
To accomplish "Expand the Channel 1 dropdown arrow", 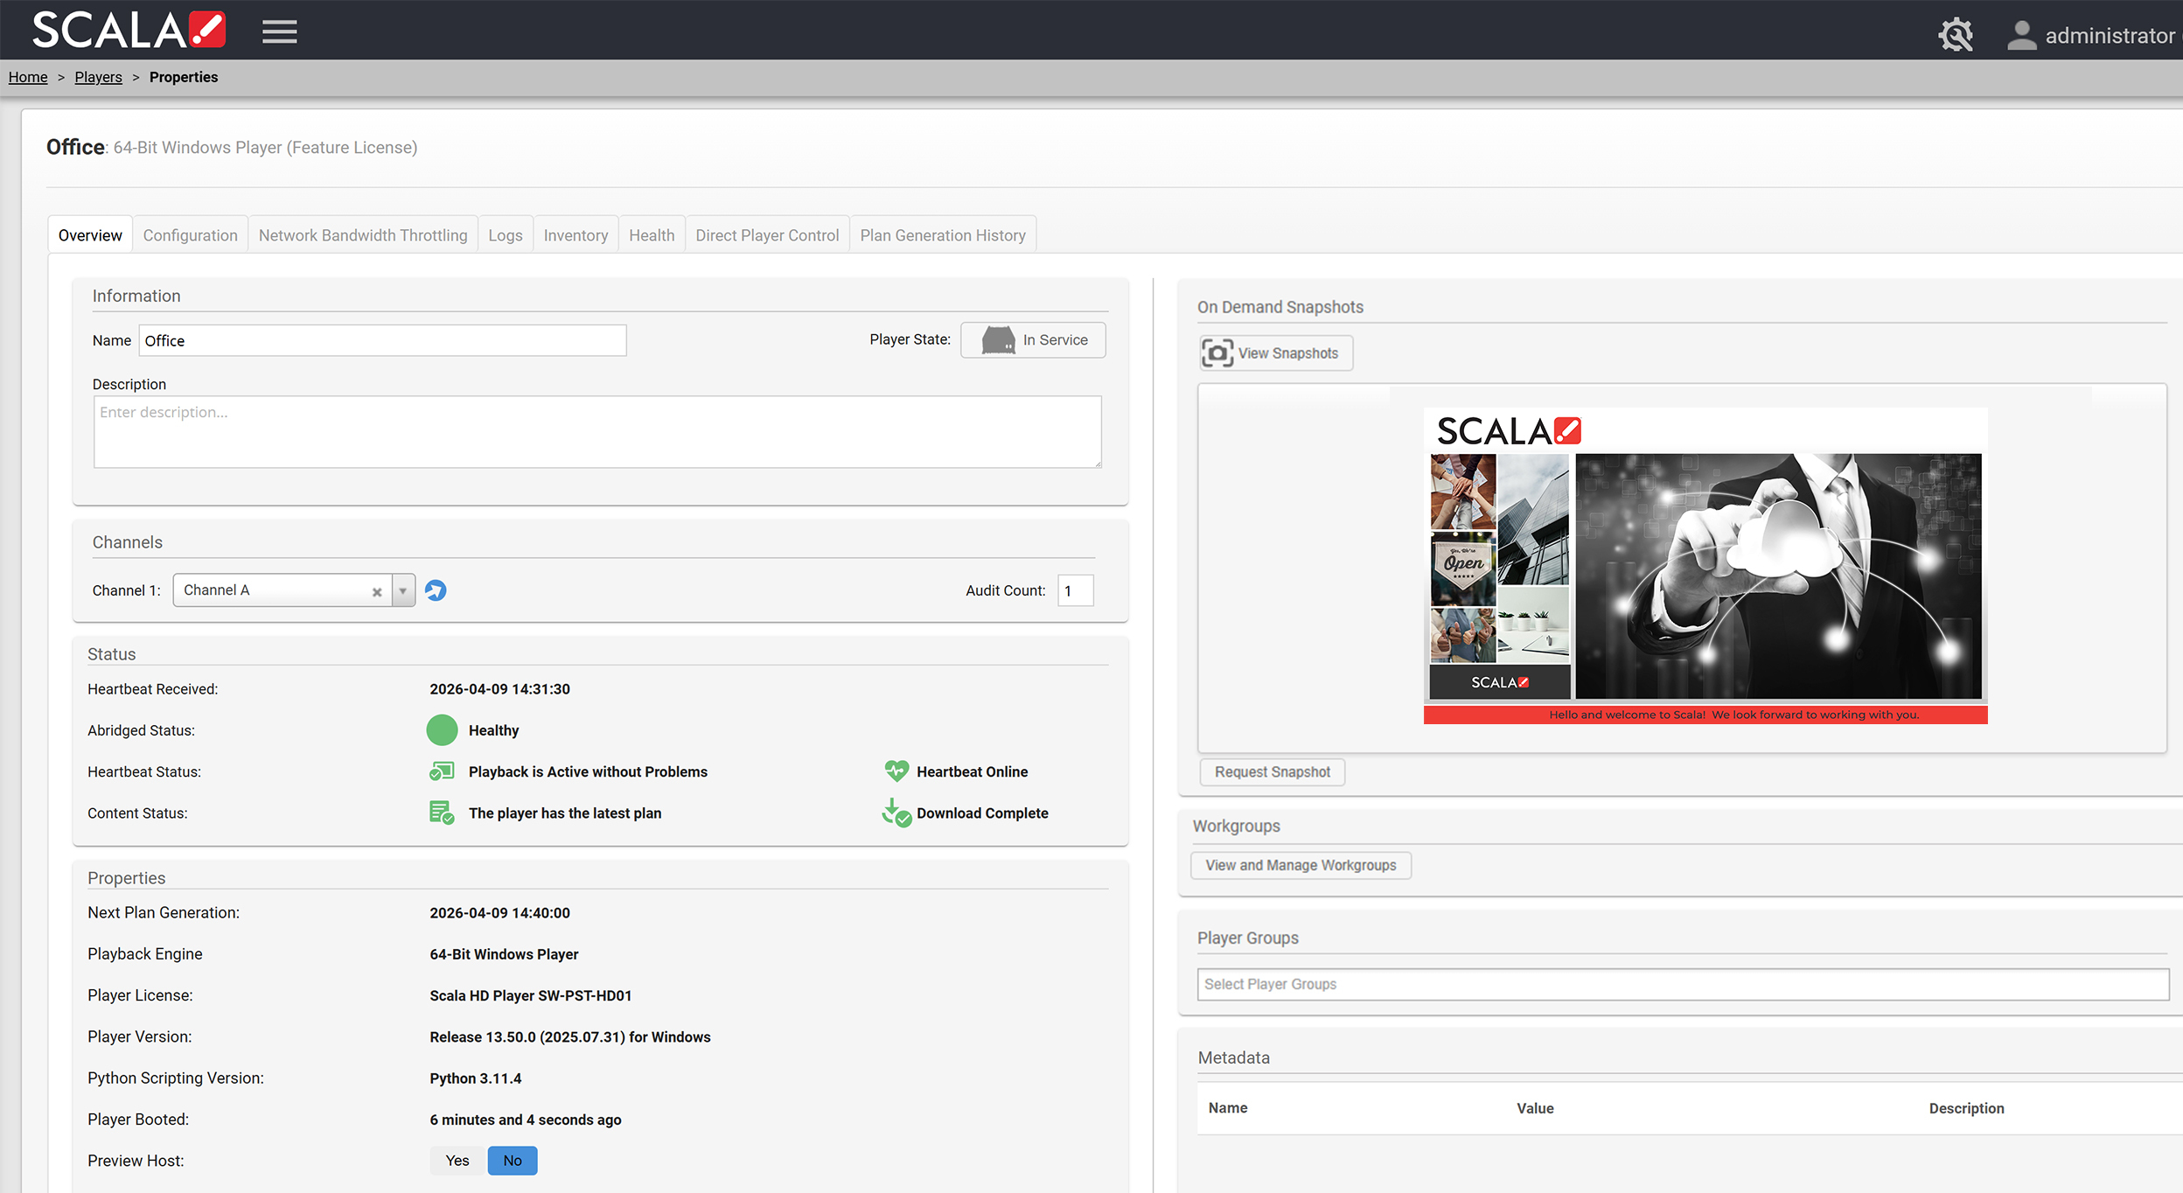I will tap(403, 590).
